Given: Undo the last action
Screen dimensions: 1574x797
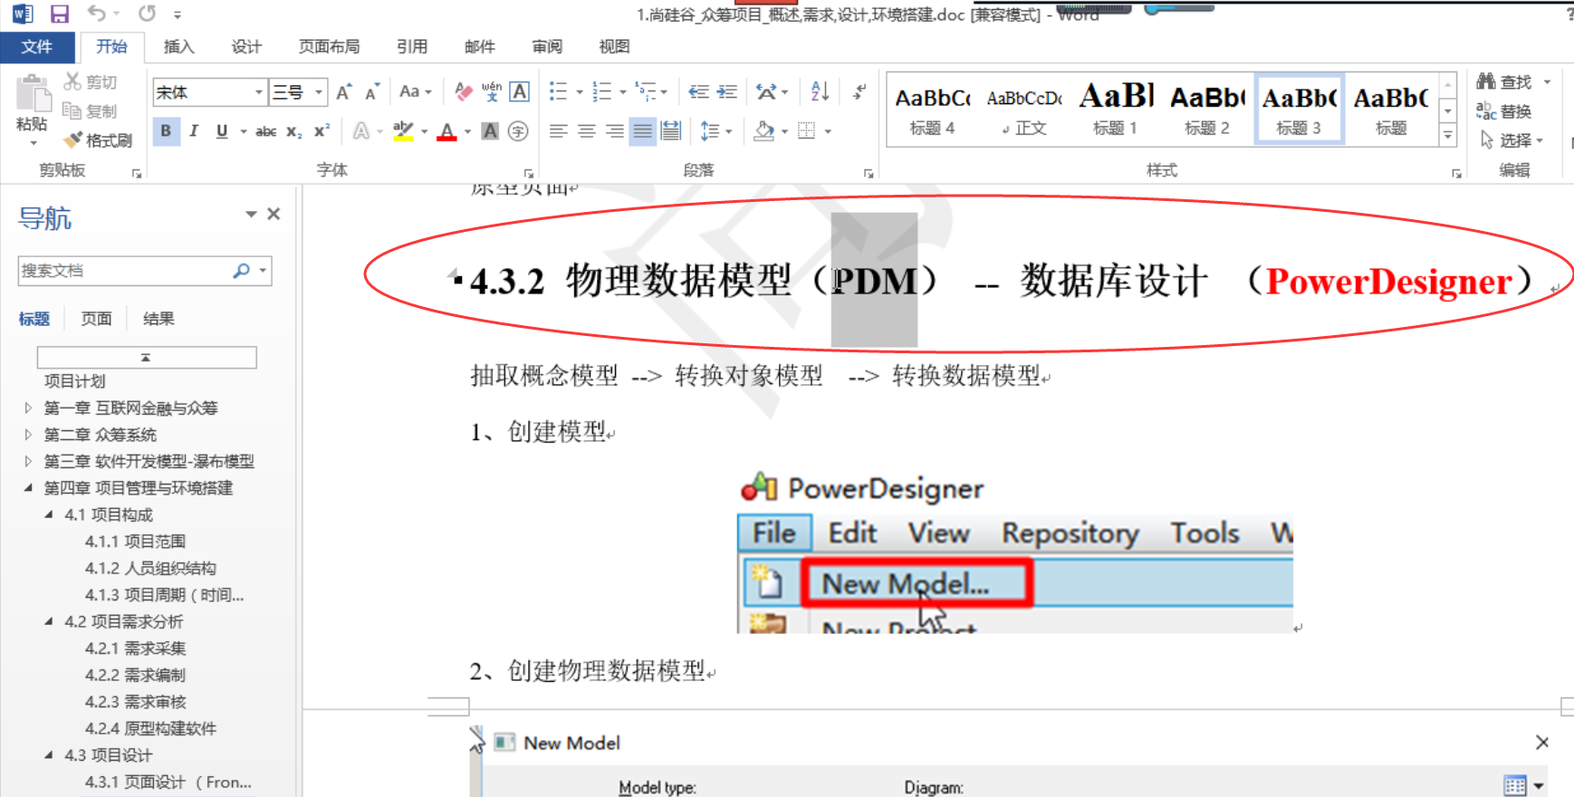Looking at the screenshot, I should [x=96, y=14].
